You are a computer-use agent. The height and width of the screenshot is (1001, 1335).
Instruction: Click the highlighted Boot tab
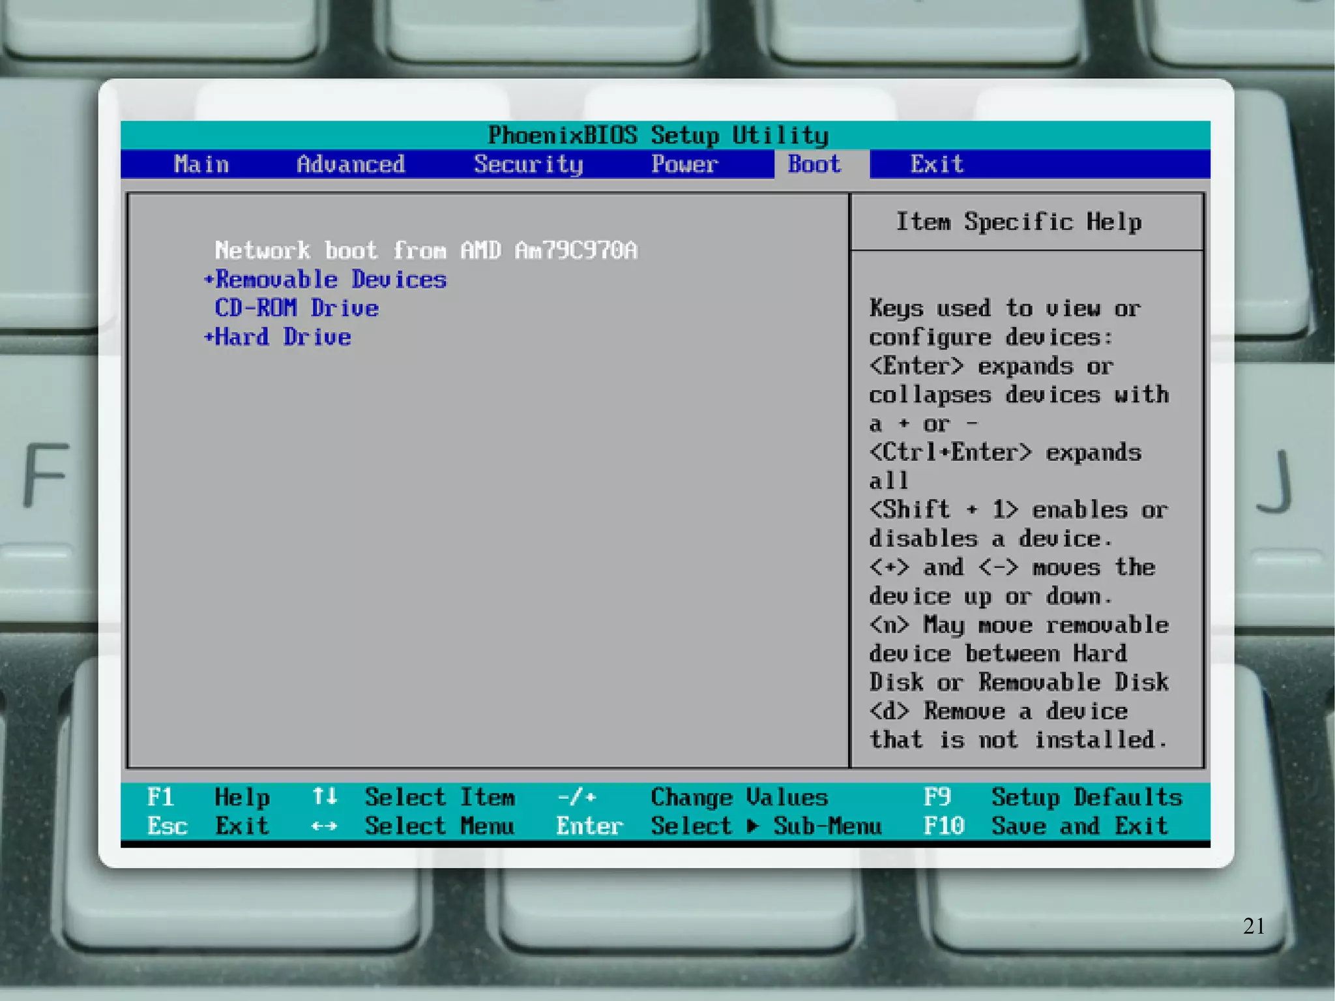pos(814,164)
